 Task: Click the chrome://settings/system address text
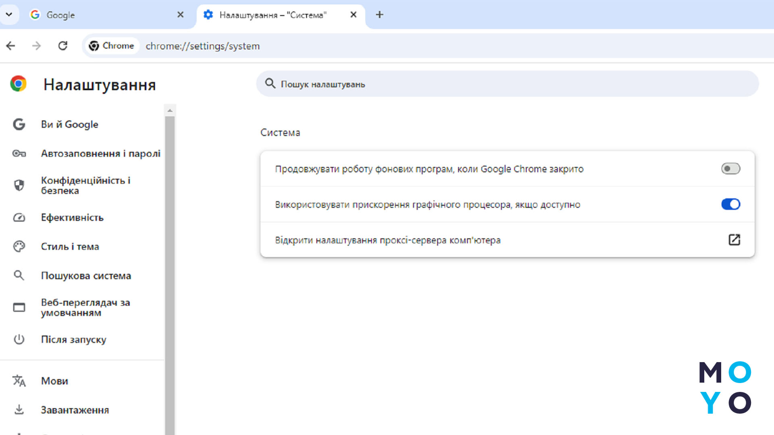(x=203, y=46)
